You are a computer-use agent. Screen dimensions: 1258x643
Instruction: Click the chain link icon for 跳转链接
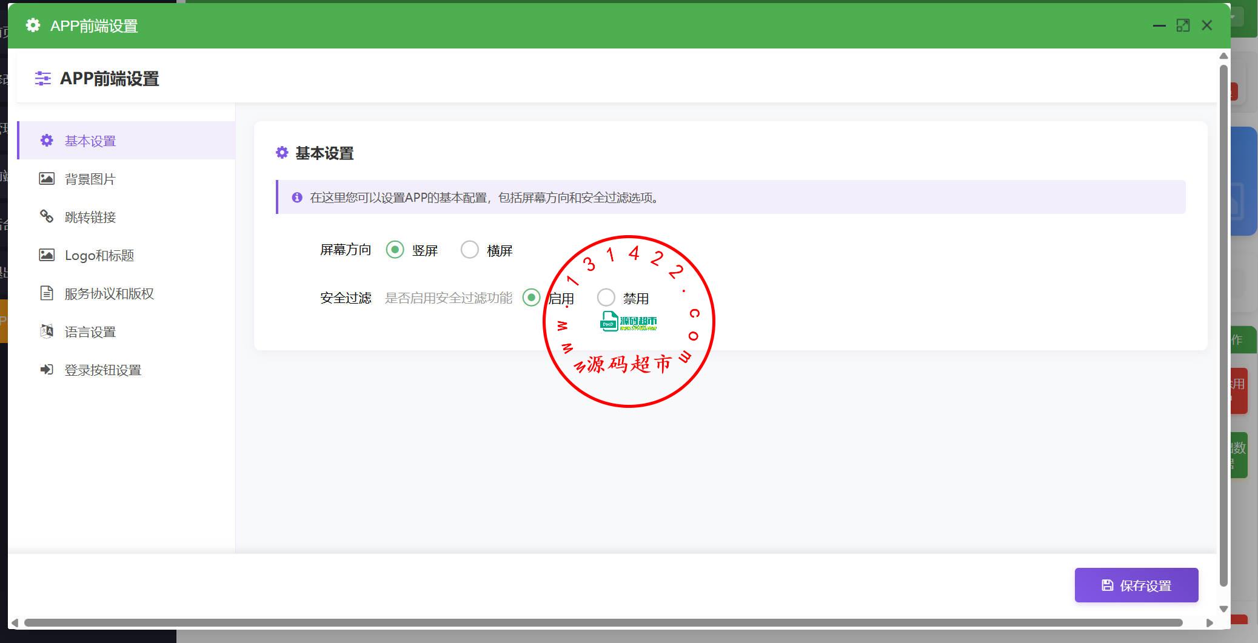(47, 216)
